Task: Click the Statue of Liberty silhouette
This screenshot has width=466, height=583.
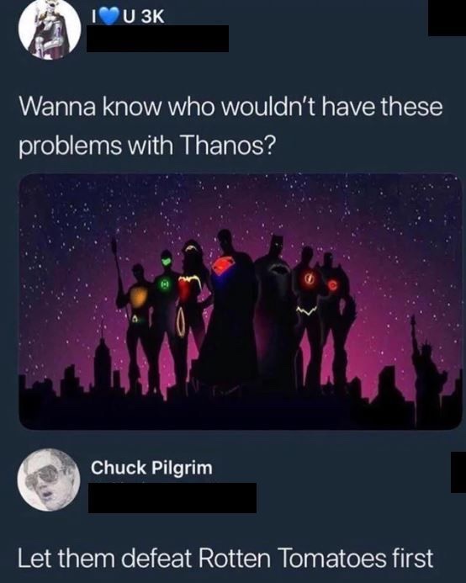Action: click(x=426, y=370)
